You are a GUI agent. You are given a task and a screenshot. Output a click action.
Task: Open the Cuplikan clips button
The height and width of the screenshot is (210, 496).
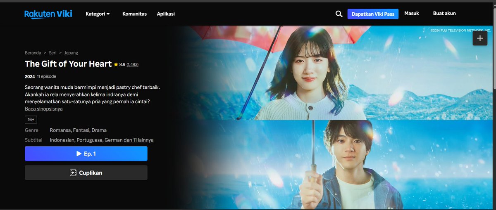[x=86, y=173]
